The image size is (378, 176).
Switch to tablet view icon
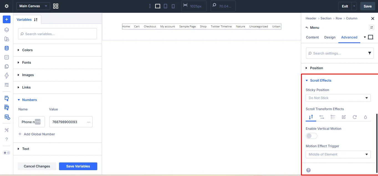point(165,6)
